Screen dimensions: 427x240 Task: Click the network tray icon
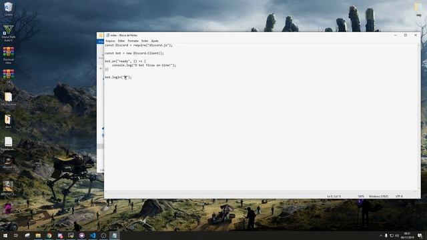[x=392, y=235]
